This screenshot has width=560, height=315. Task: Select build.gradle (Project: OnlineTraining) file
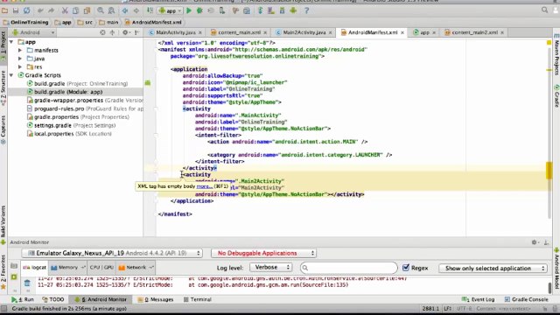[77, 84]
